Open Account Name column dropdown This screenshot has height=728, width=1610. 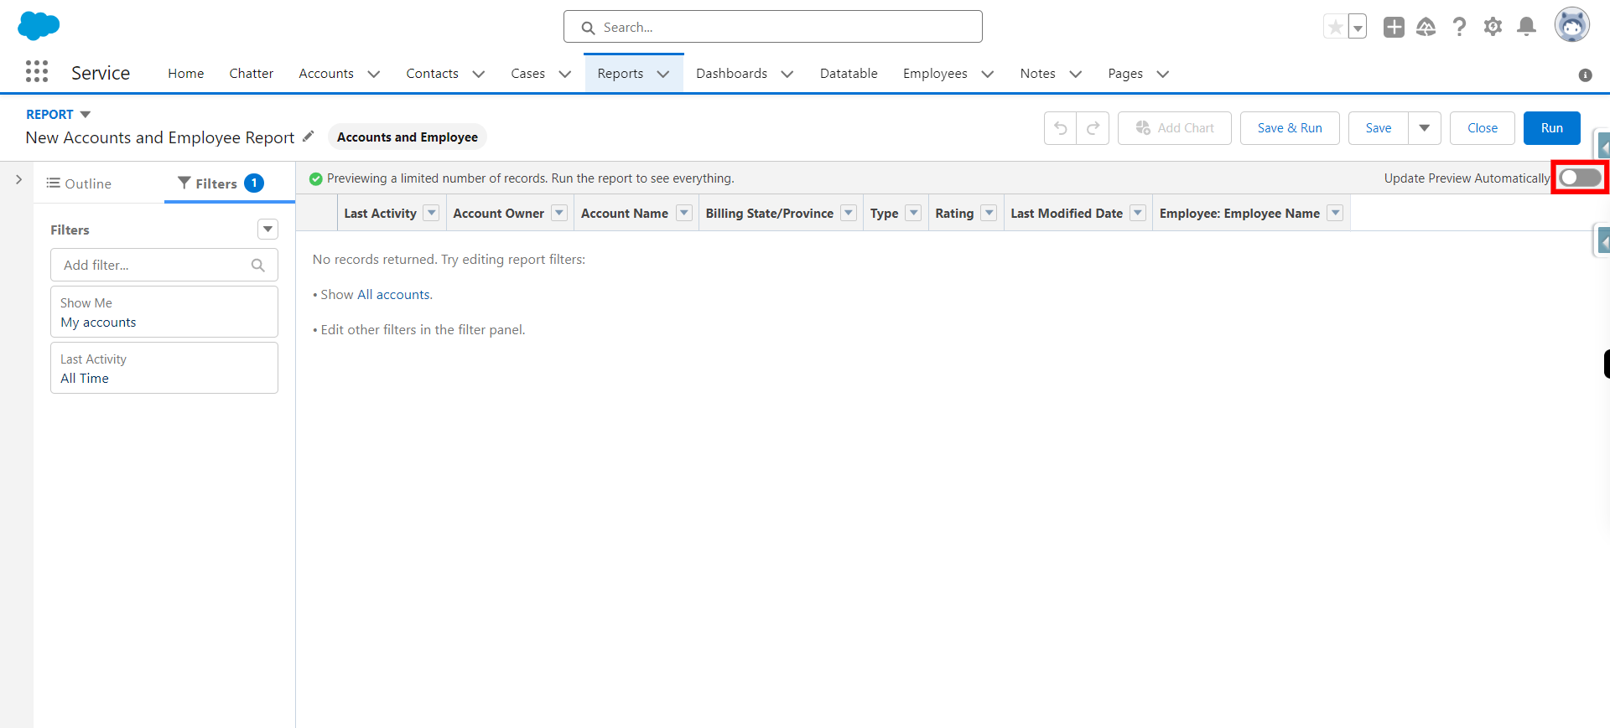click(684, 213)
